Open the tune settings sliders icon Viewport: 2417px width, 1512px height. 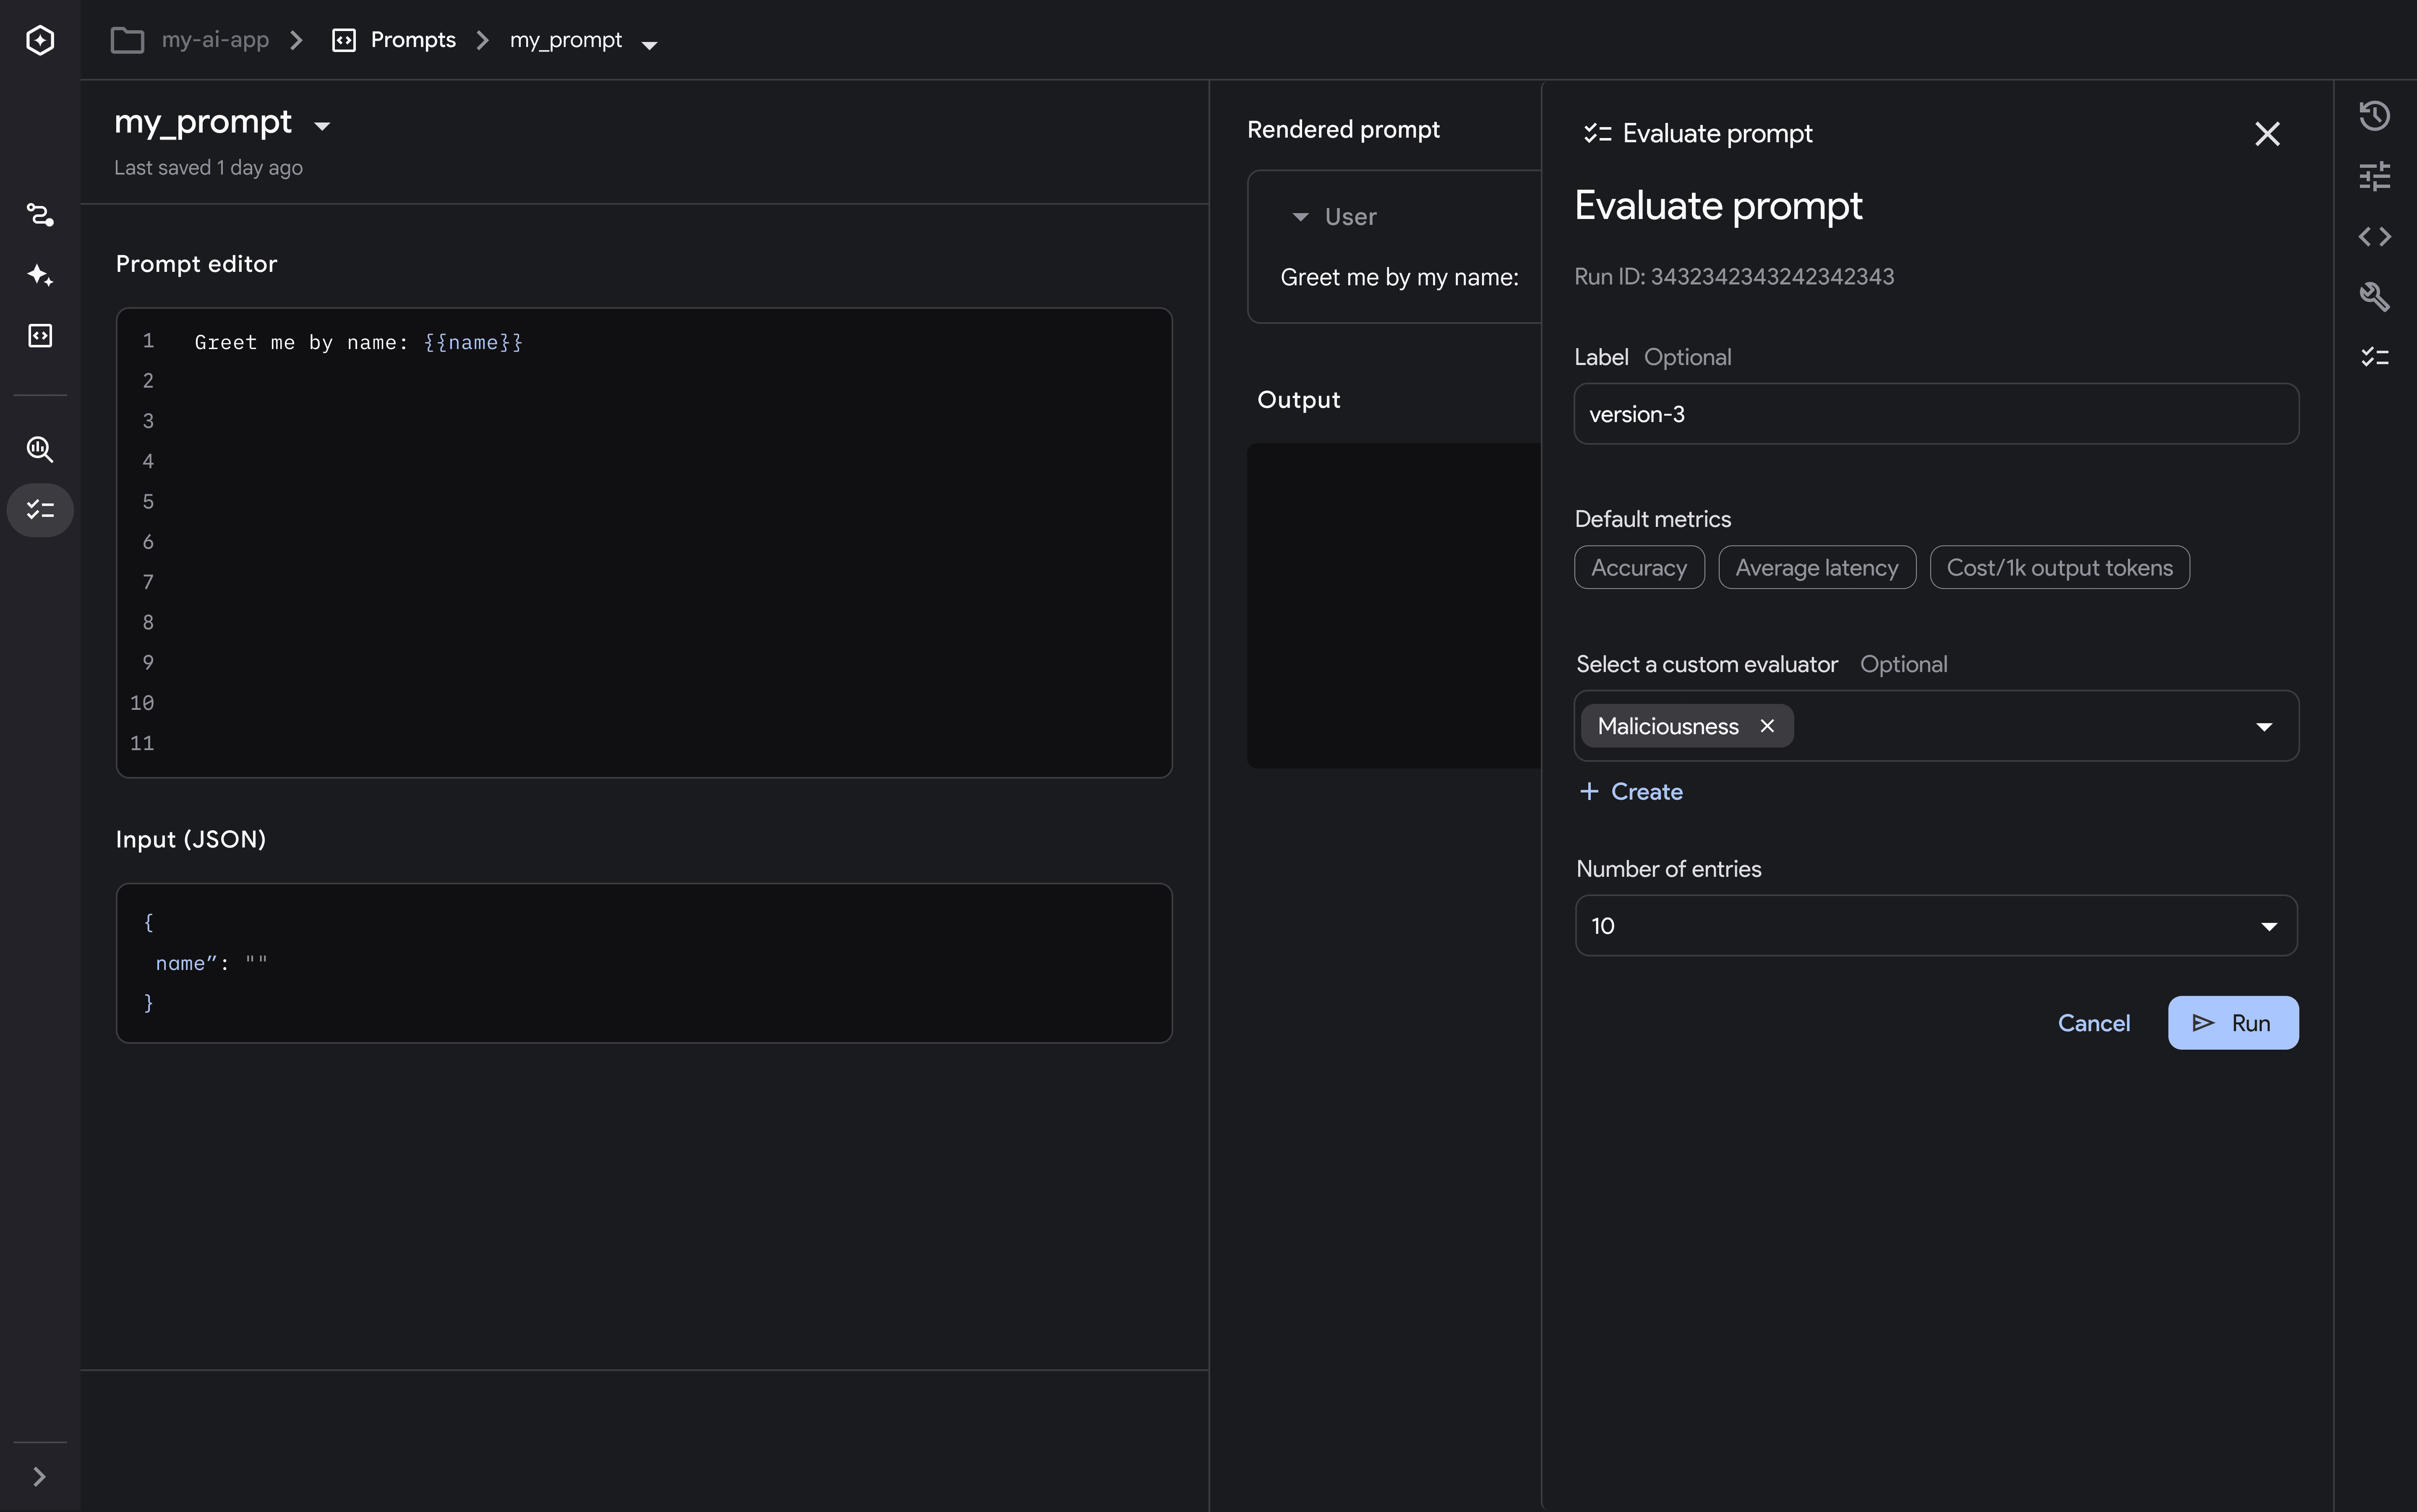click(x=2374, y=177)
